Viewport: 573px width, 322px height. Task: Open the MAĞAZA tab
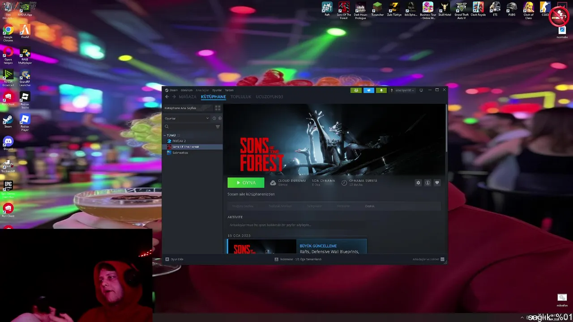click(x=188, y=97)
